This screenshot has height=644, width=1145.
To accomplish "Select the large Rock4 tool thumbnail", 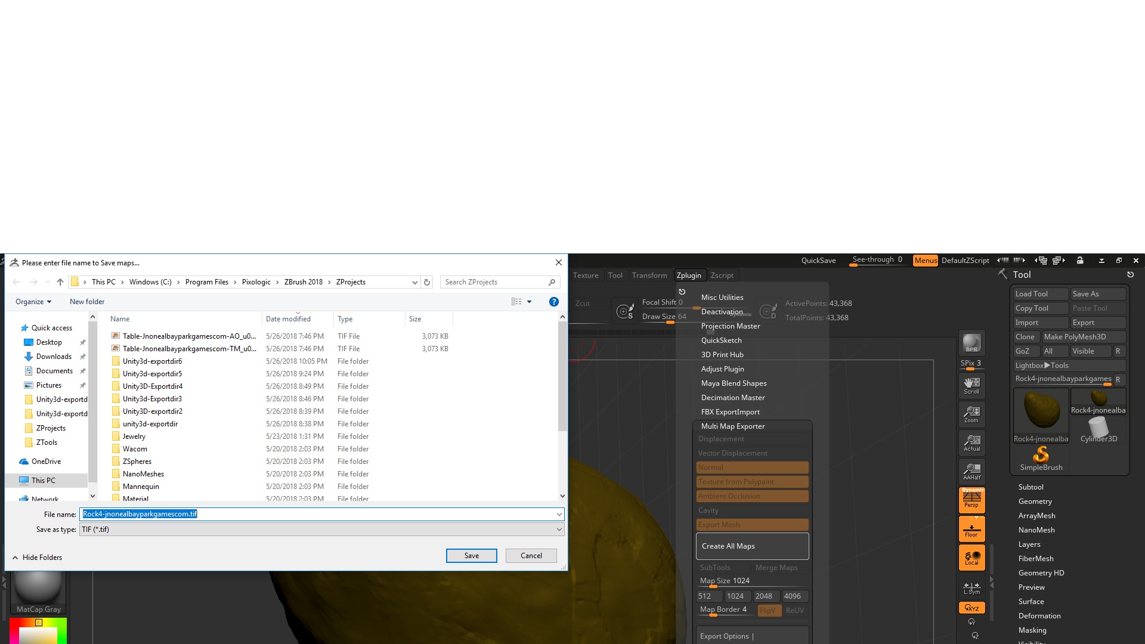I will tap(1041, 415).
